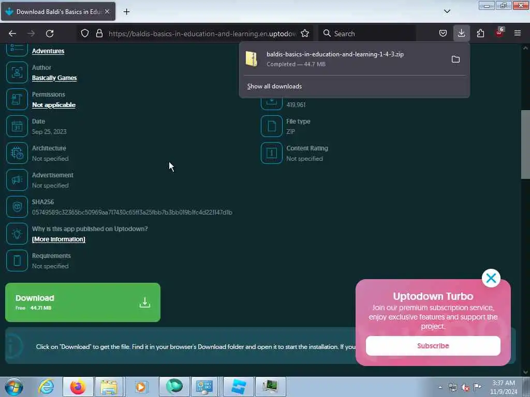Click the Date calendar icon

tap(17, 126)
